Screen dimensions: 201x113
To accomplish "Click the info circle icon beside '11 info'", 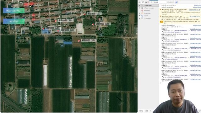I will [x=142, y=16].
